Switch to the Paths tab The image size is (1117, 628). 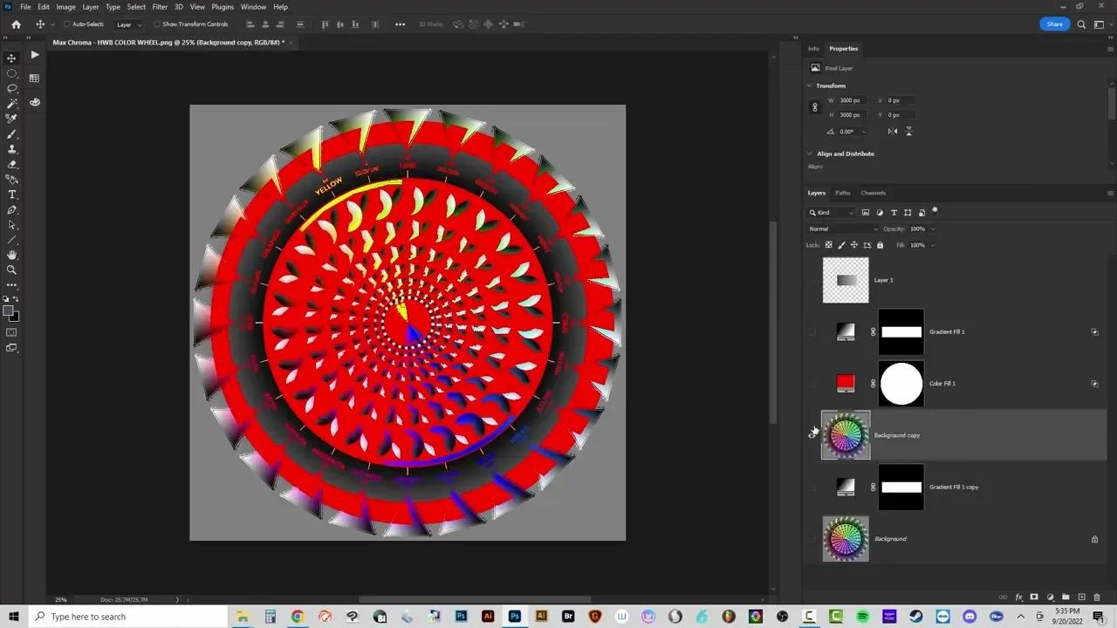(x=842, y=193)
